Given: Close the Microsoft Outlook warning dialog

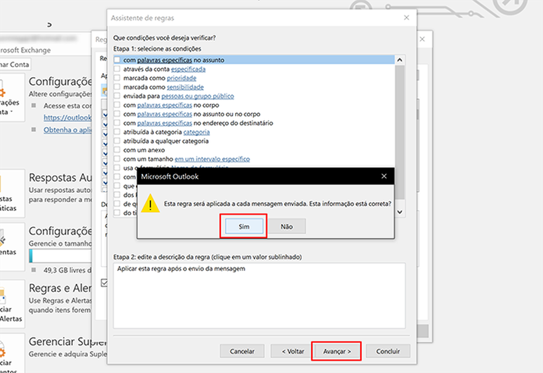Looking at the screenshot, I should (384, 176).
